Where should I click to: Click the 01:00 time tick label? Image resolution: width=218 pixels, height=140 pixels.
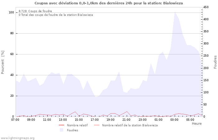159,119
